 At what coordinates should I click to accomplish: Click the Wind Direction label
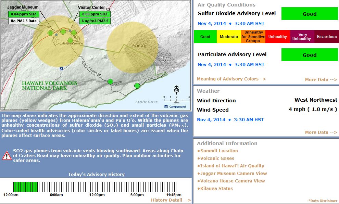coord(216,101)
